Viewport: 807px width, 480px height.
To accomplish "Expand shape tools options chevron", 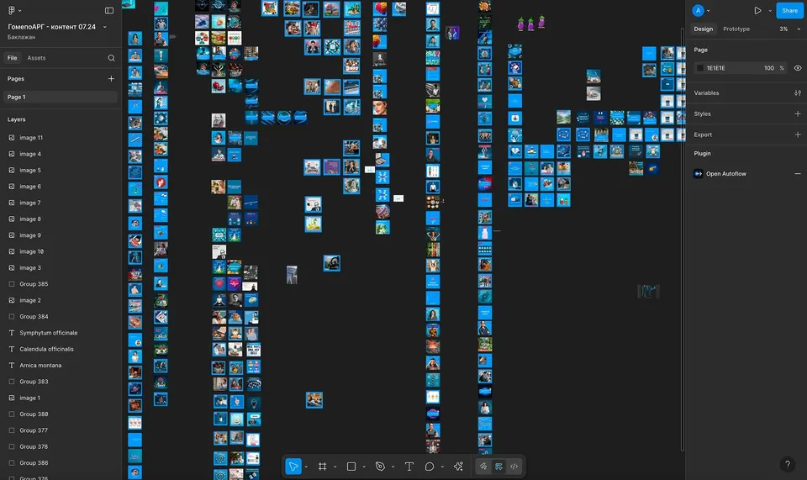I will tap(364, 467).
